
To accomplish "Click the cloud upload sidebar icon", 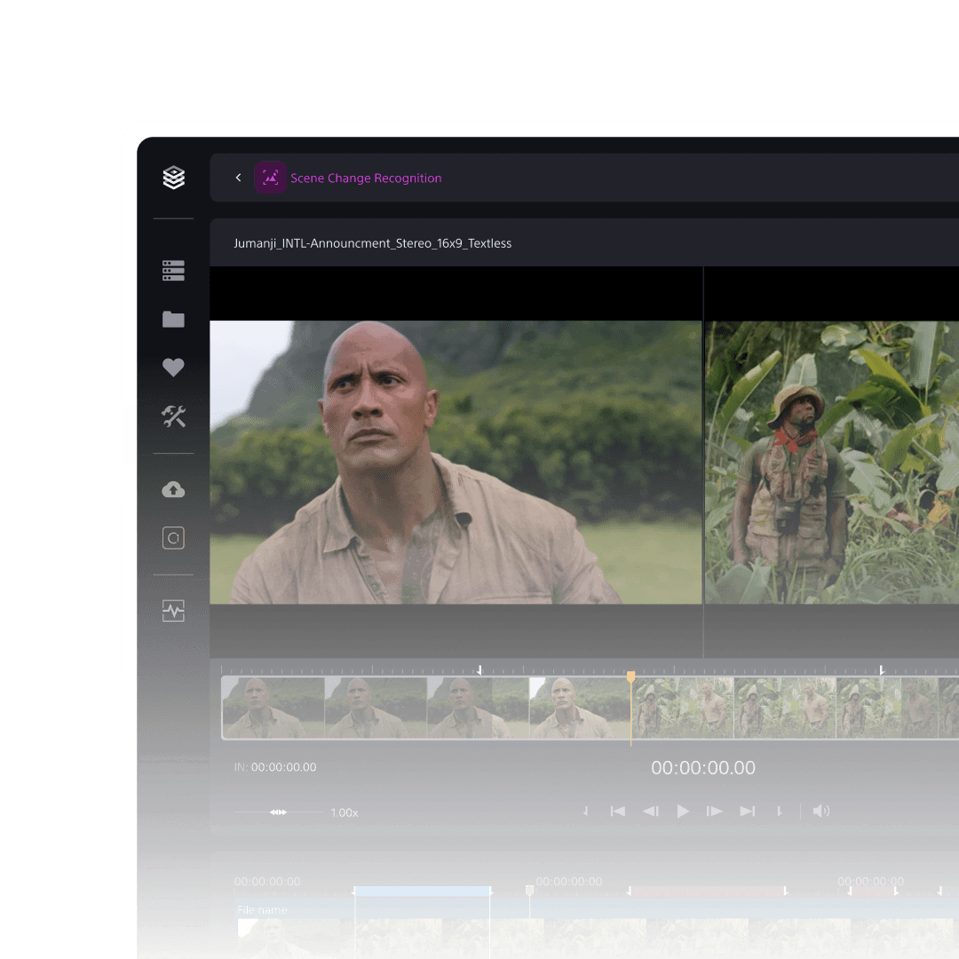I will 173,489.
